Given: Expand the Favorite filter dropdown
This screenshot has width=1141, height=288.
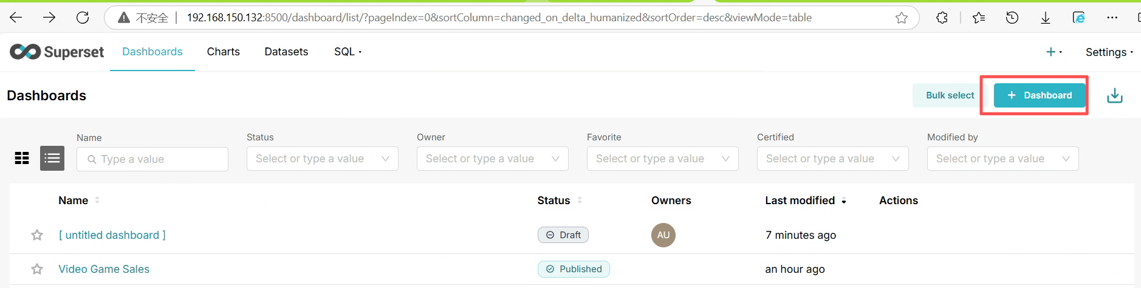Looking at the screenshot, I should [663, 159].
